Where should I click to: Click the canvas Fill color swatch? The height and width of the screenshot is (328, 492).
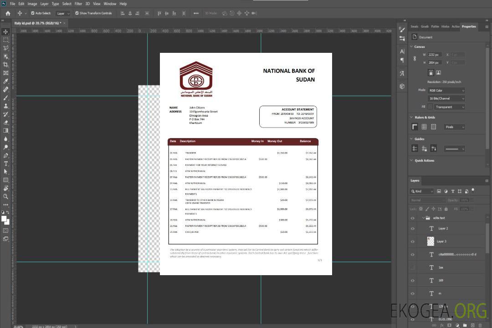click(x=430, y=107)
